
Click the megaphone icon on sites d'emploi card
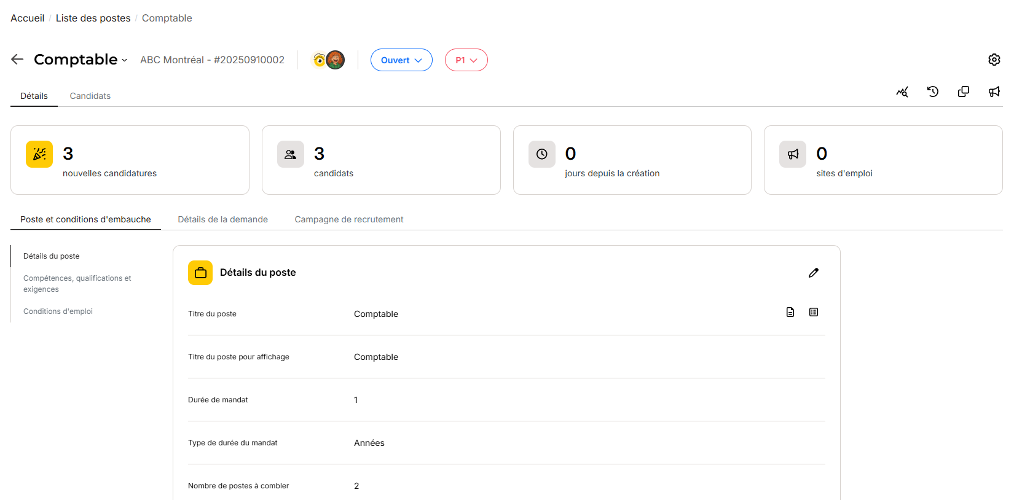coord(793,154)
